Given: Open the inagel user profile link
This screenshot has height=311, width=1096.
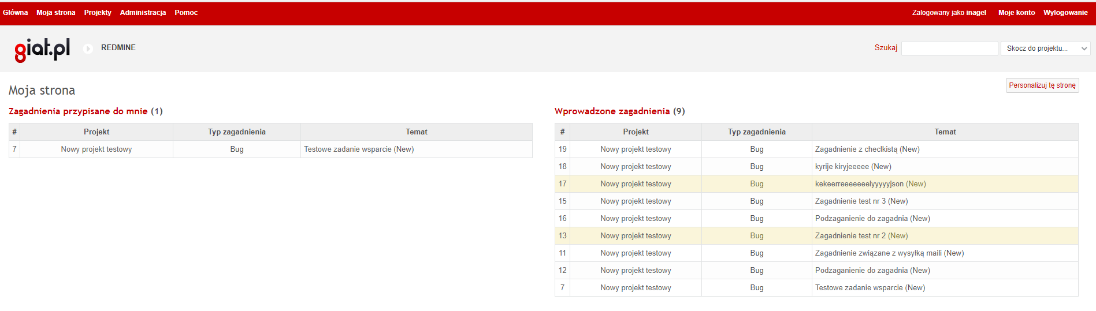Looking at the screenshot, I should [x=976, y=13].
